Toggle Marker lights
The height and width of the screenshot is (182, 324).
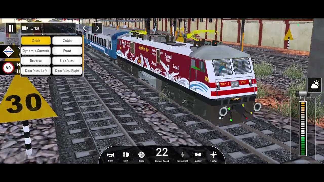point(198,156)
